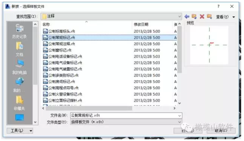The image size is (244, 141).
Task: Click the horizontal scroll left arrow
Action: pos(43,108)
